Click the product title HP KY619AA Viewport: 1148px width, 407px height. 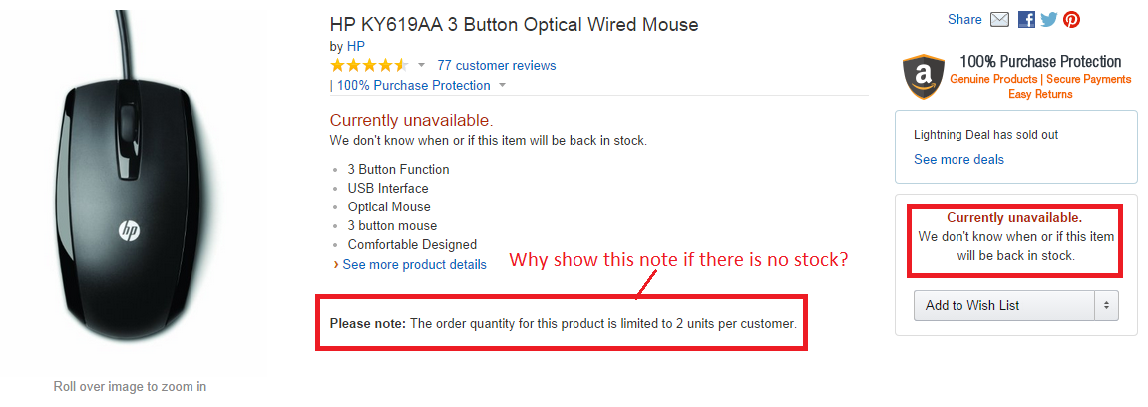[514, 24]
